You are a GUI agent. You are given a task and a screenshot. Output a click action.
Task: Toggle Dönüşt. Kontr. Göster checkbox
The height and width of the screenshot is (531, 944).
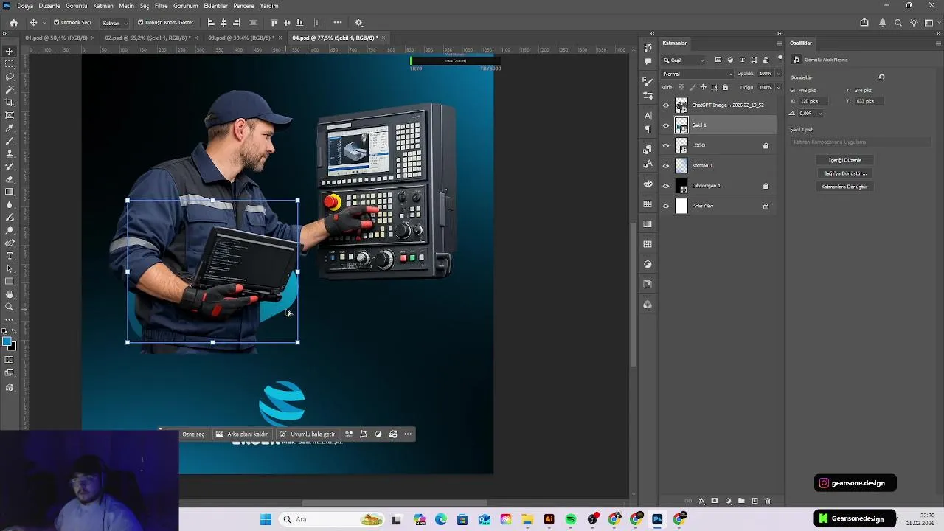pos(141,23)
